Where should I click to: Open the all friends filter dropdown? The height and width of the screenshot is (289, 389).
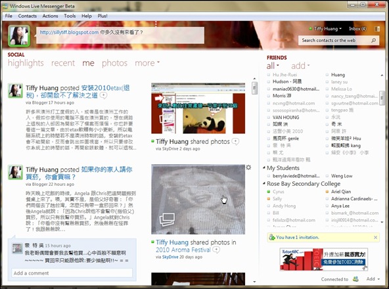273,66
